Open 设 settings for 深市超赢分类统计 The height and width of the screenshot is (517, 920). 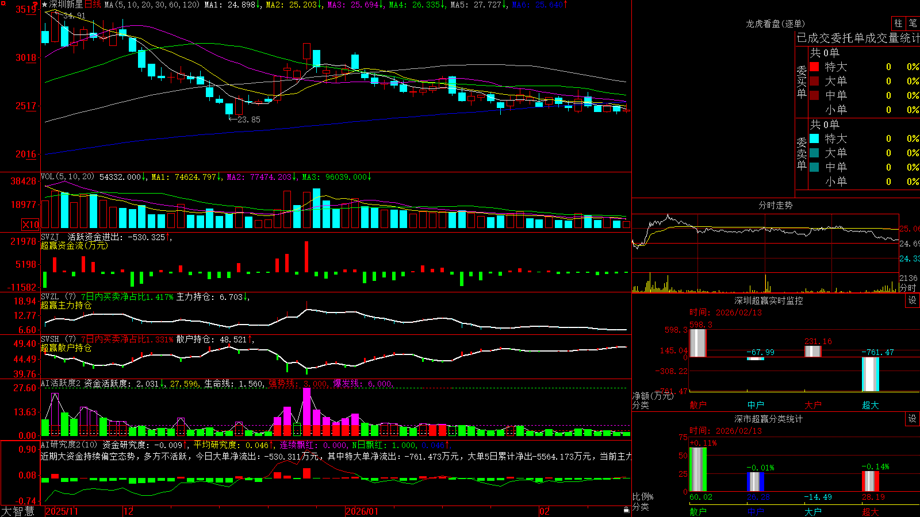[x=913, y=419]
